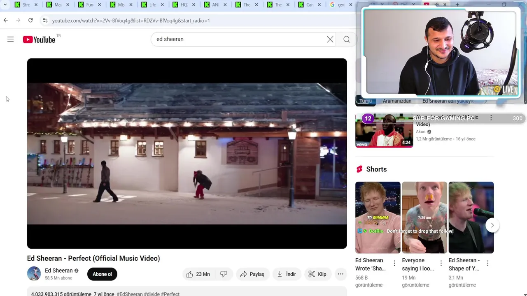Open options for "Ed Sheeran Wrote 'Sha..." short

[x=394, y=263]
